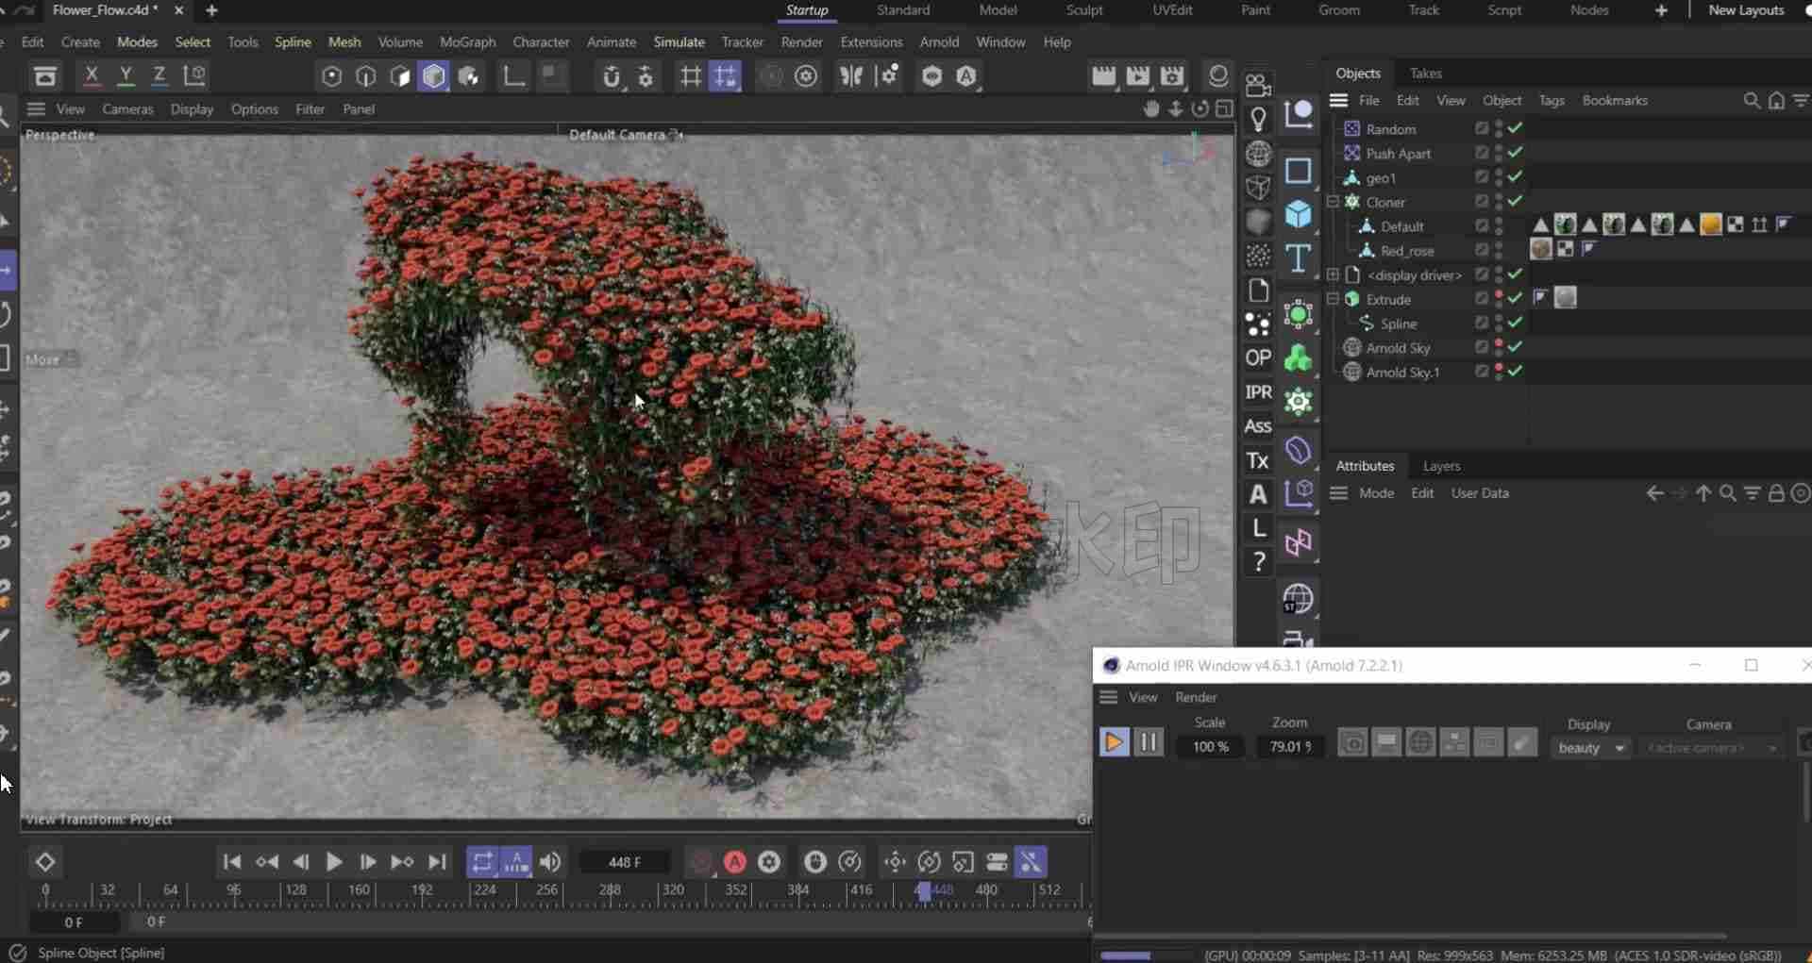Toggle sound playback in the timeline
Screen dimensions: 1812x963
tap(550, 862)
